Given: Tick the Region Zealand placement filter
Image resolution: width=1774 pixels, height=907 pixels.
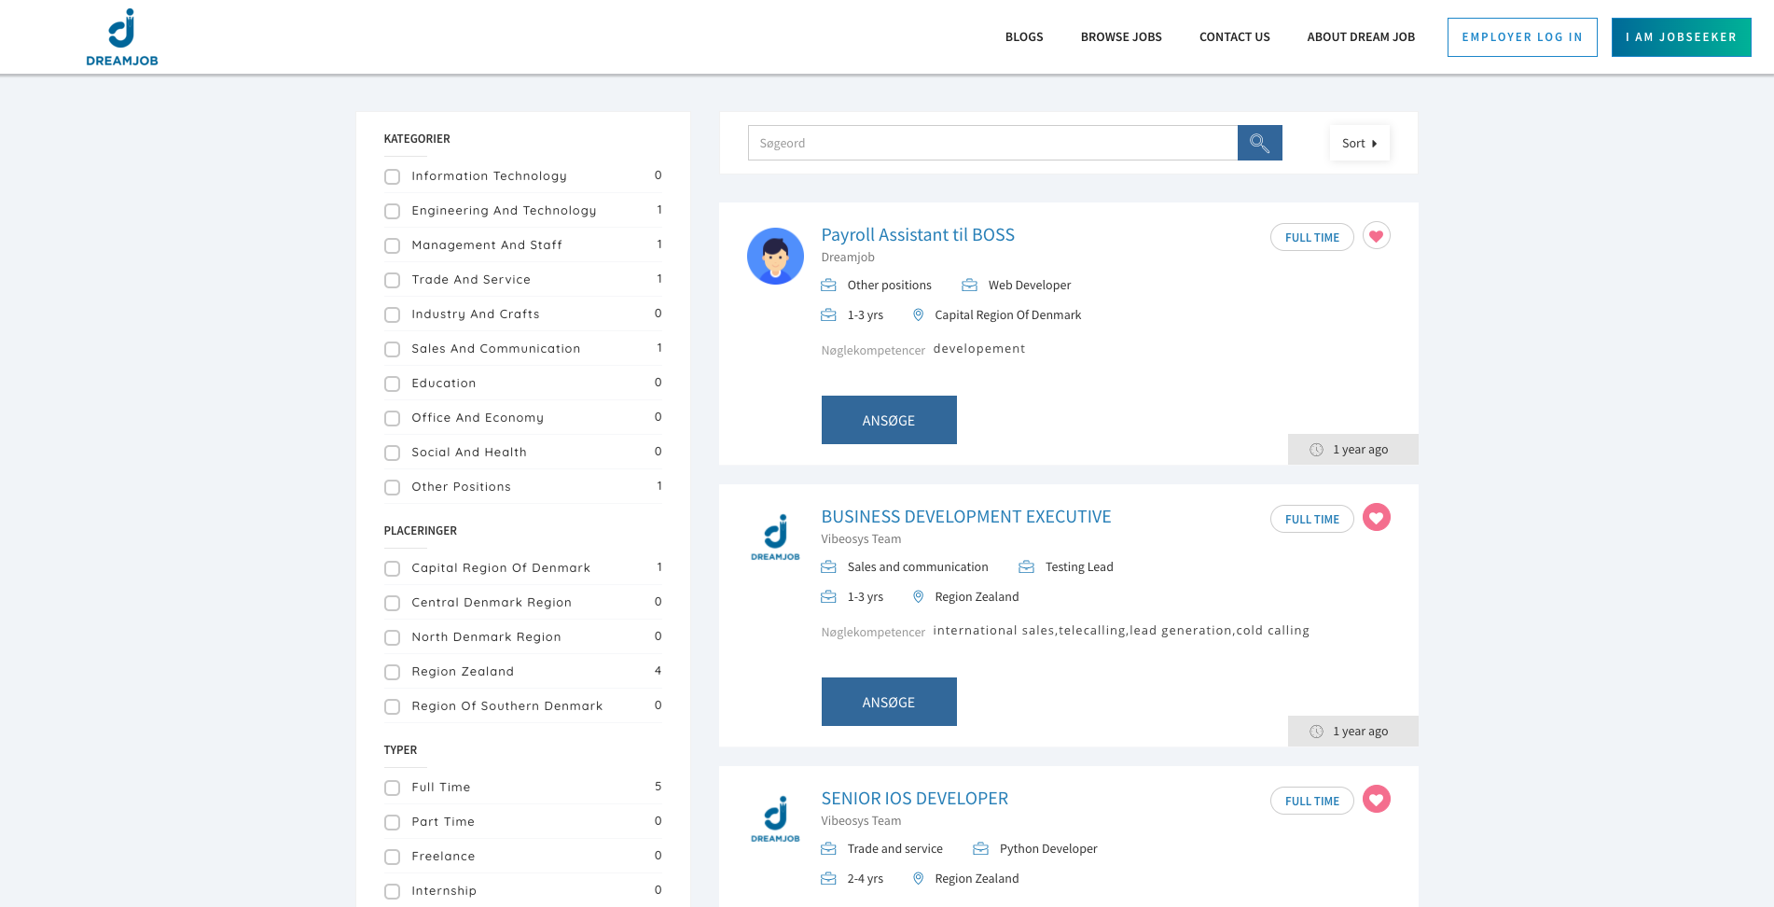Looking at the screenshot, I should [393, 673].
